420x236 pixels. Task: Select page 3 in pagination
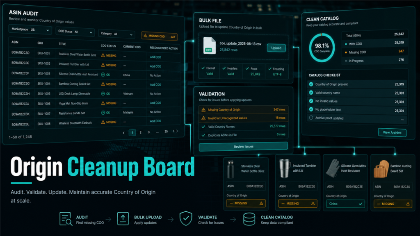coord(148,132)
